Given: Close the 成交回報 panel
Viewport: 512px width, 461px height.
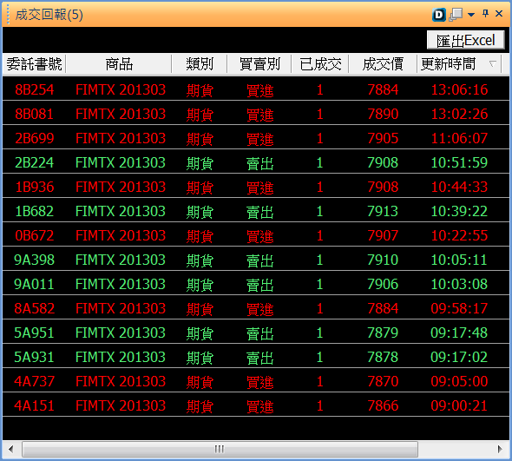Looking at the screenshot, I should pos(499,14).
